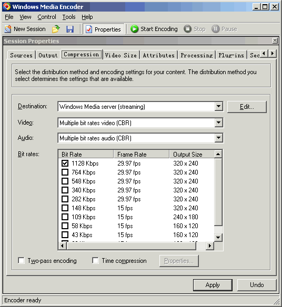Screen dimensions: 282x307
Task: Shift the tab strip right with the arrow
Action: pos(272,54)
